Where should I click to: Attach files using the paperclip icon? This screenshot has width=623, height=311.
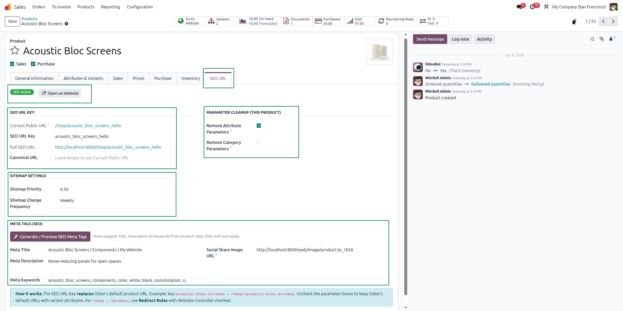point(602,39)
